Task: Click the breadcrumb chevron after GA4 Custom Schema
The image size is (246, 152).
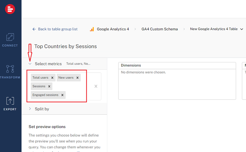Action: pos(184,29)
